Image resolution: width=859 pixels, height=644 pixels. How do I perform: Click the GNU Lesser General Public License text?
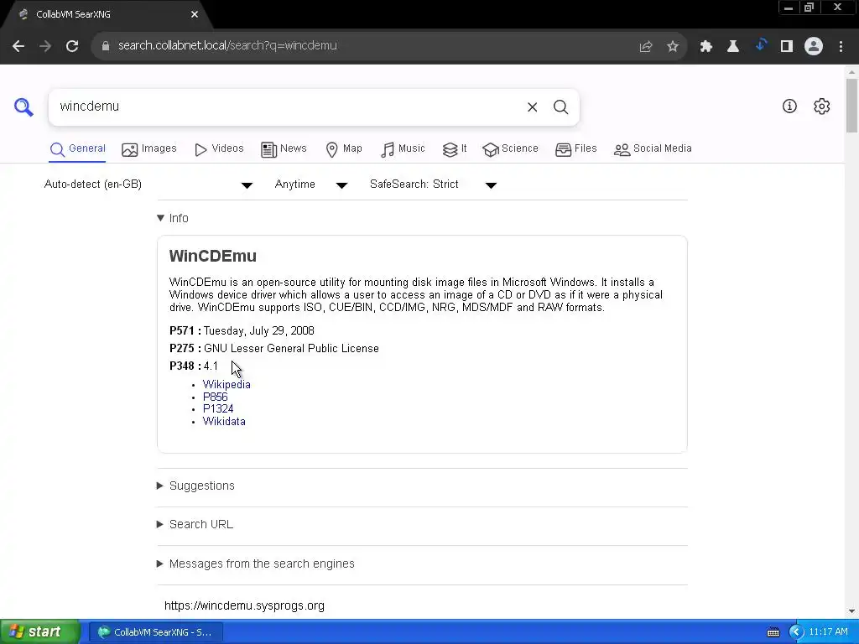coord(291,349)
